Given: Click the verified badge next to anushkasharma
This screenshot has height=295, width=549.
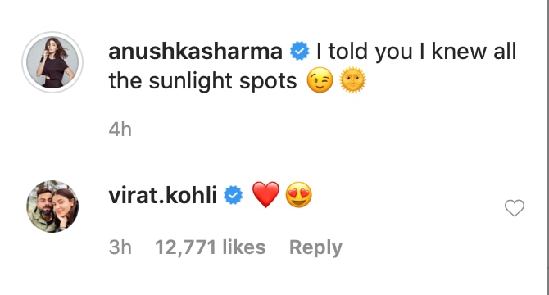Looking at the screenshot, I should 300,51.
